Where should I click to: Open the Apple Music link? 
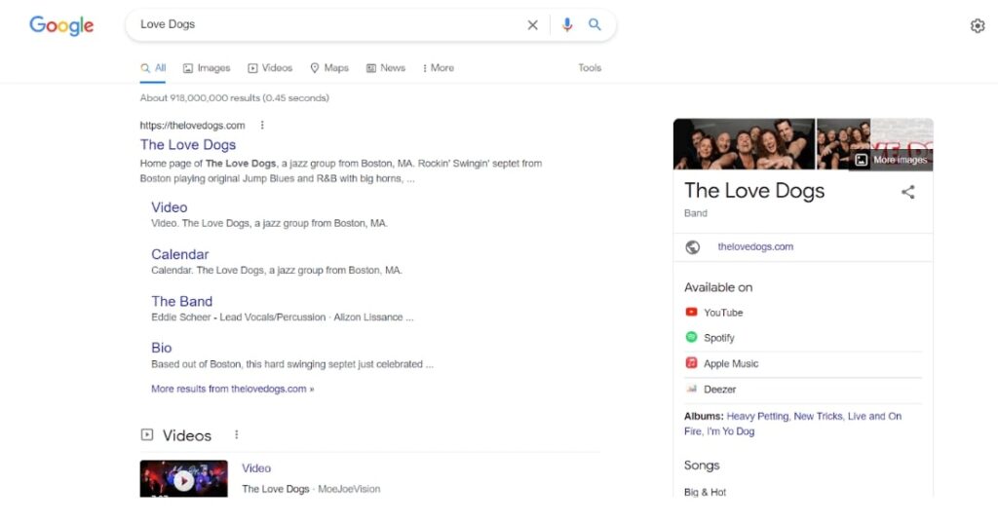coord(731,363)
